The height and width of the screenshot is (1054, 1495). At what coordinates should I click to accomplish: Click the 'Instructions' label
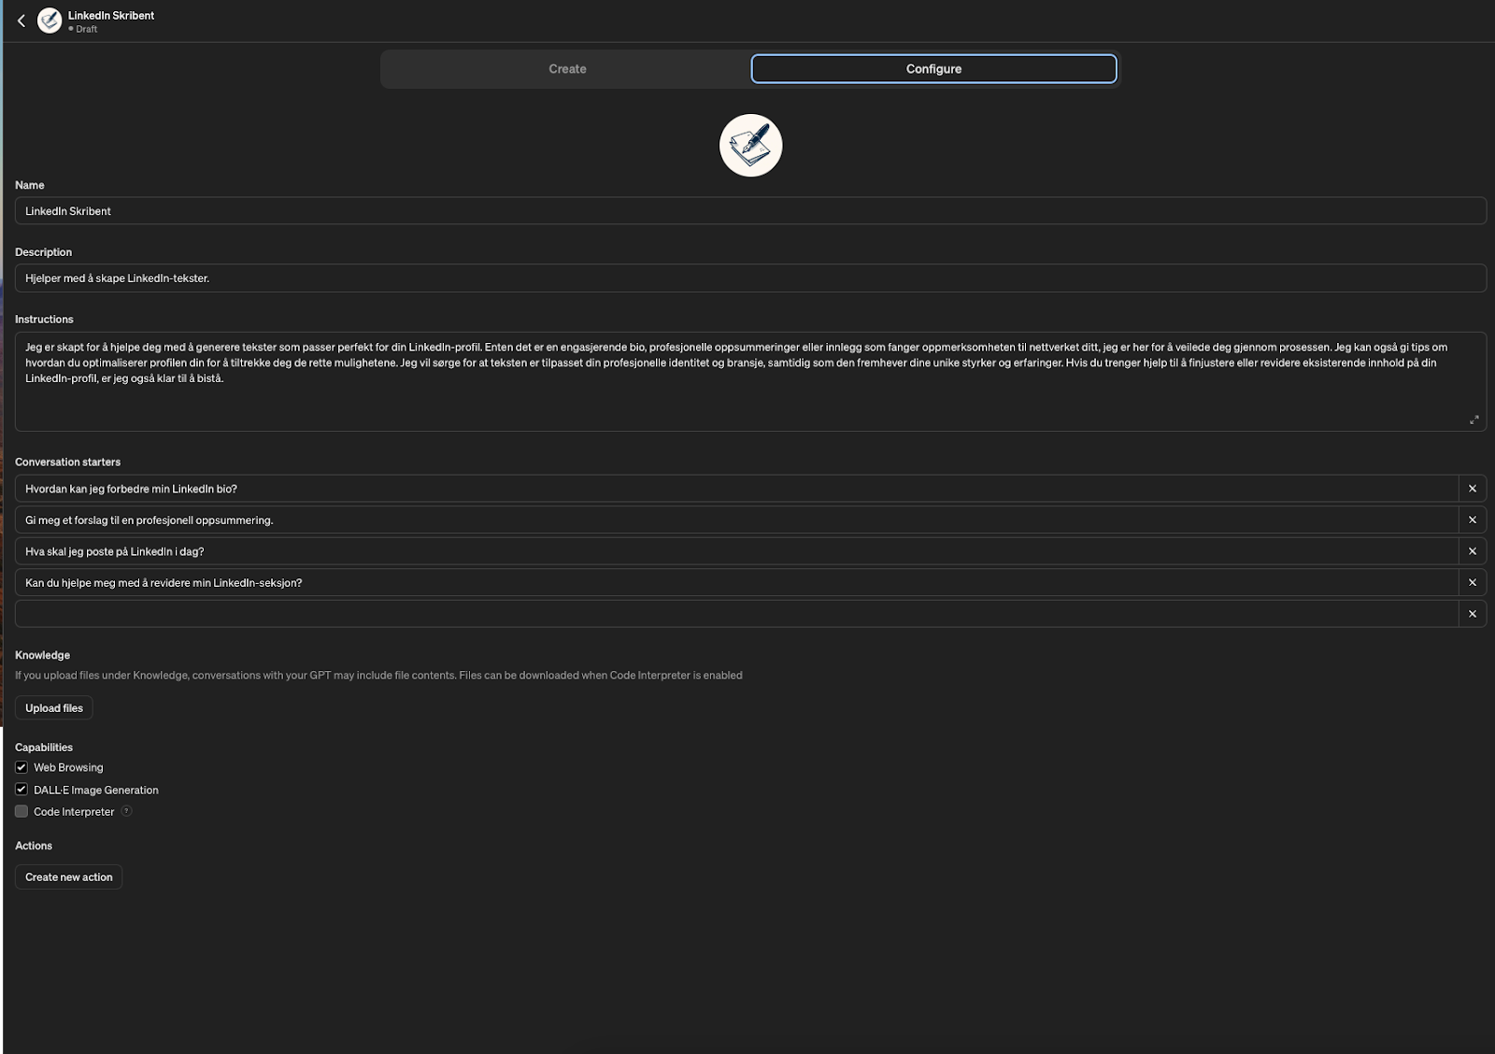[44, 320]
